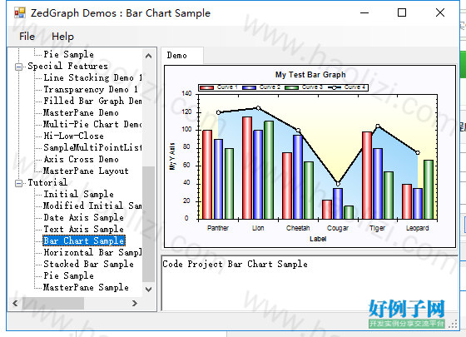
Task: Select Text Axis Sample tree item
Action: click(x=83, y=229)
